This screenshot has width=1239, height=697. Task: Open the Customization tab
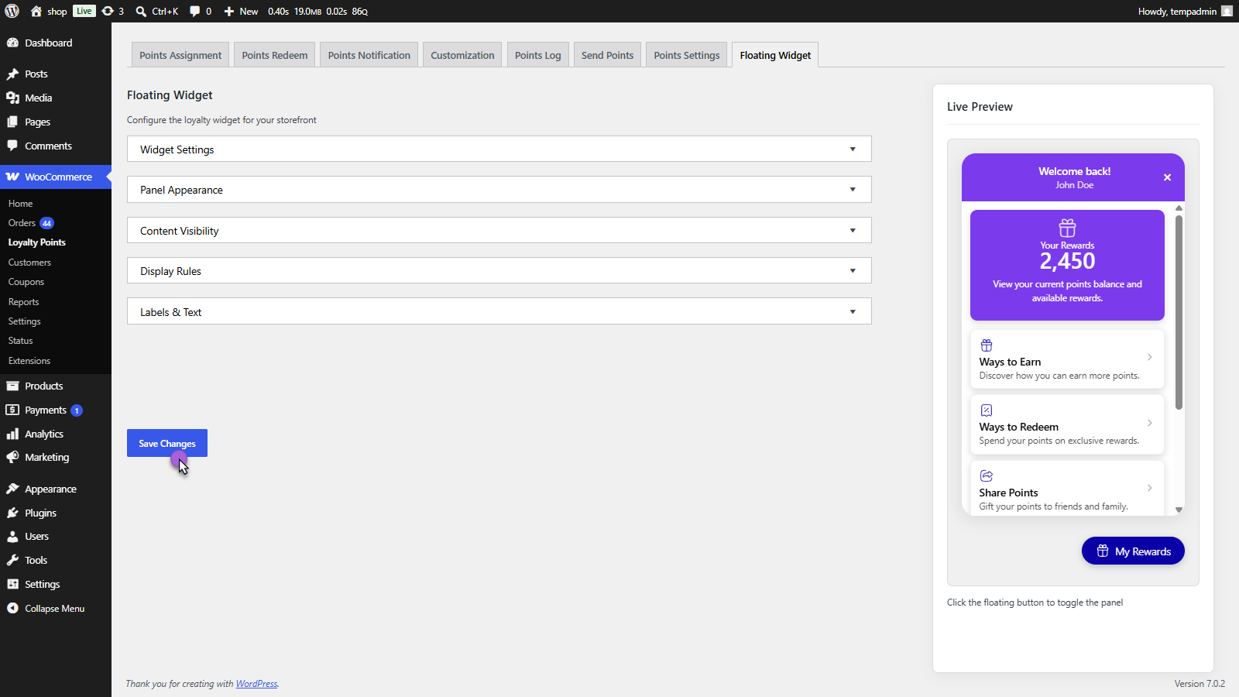(x=462, y=55)
